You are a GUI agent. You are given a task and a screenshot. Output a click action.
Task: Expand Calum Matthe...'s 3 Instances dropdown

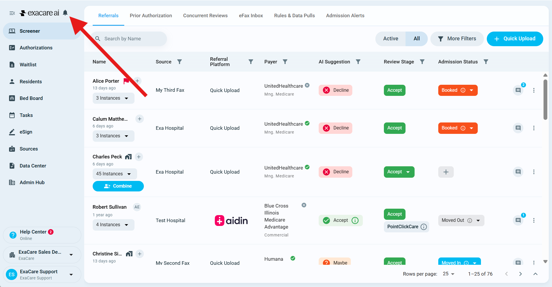pos(113,136)
